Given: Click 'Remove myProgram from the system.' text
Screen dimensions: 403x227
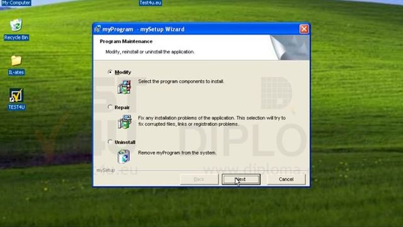Looking at the screenshot, I should click(x=177, y=153).
